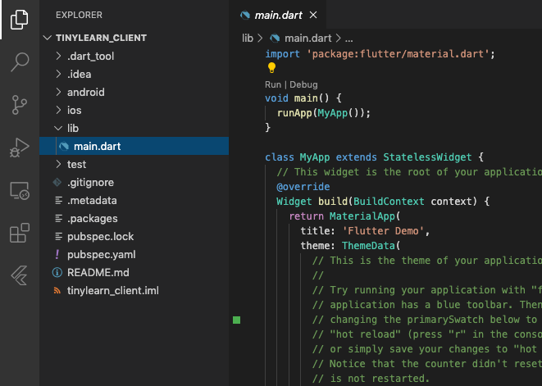Click the 'return MaterialApp(' line
The image size is (542, 386).
tap(344, 216)
